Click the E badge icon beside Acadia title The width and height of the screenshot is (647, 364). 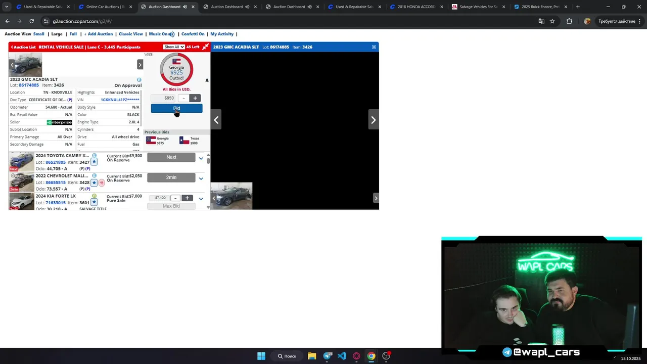pyautogui.click(x=139, y=80)
